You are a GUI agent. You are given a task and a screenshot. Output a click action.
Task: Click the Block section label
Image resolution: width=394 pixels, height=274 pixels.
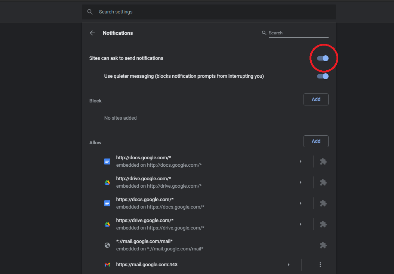coord(95,101)
